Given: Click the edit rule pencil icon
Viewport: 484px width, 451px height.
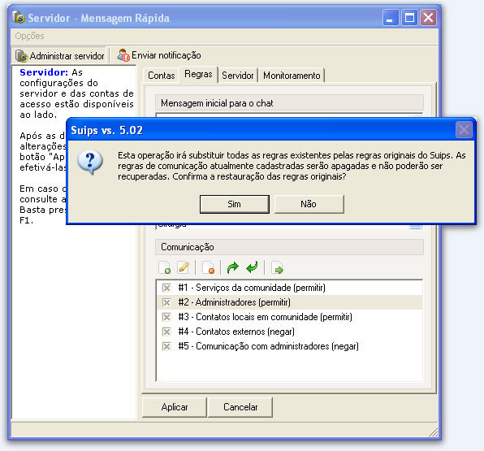Looking at the screenshot, I should [184, 267].
